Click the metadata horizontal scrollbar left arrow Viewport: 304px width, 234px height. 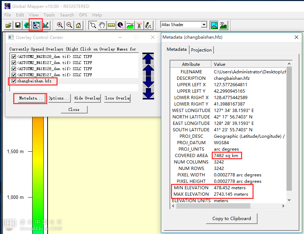coord(173,206)
